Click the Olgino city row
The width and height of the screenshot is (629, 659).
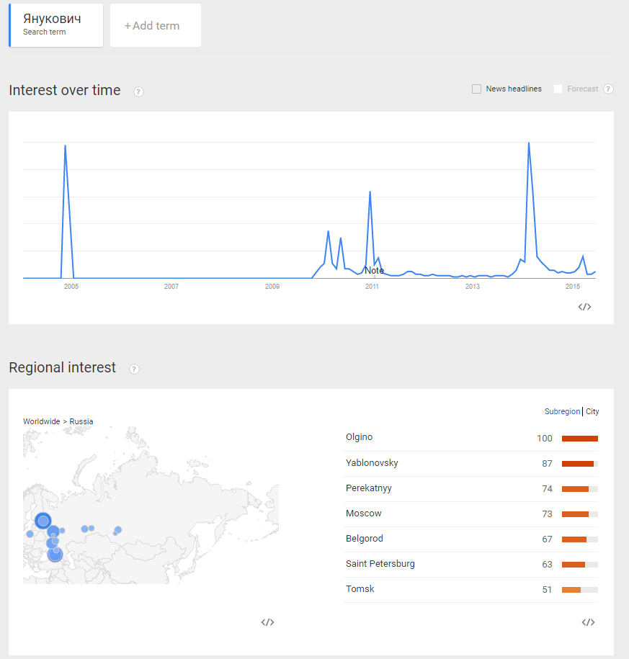360,438
